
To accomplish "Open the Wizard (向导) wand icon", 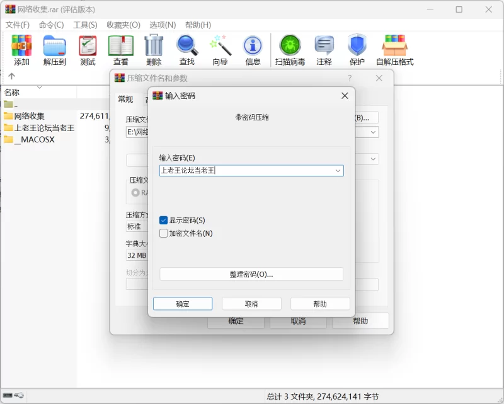I will [x=220, y=50].
